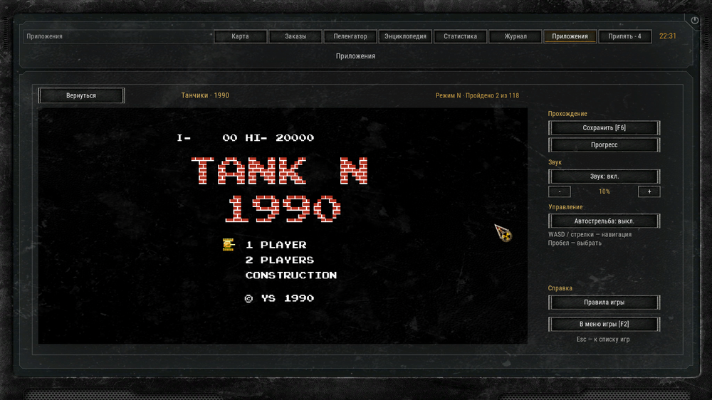Switch to the Журнал tab

coord(515,36)
